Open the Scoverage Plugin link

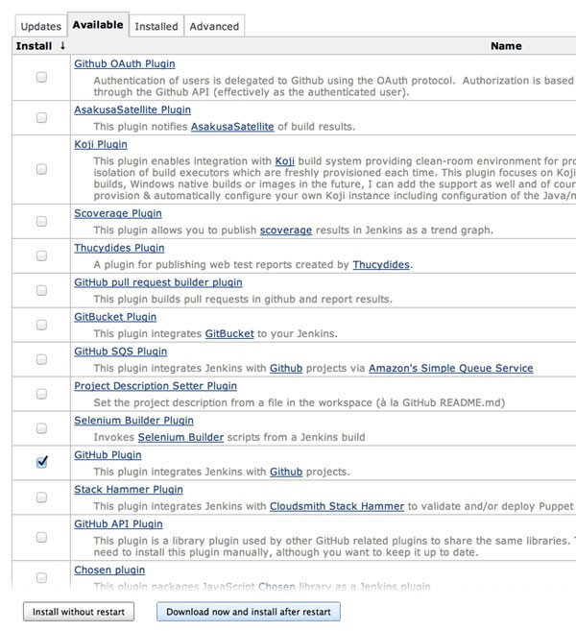(118, 213)
